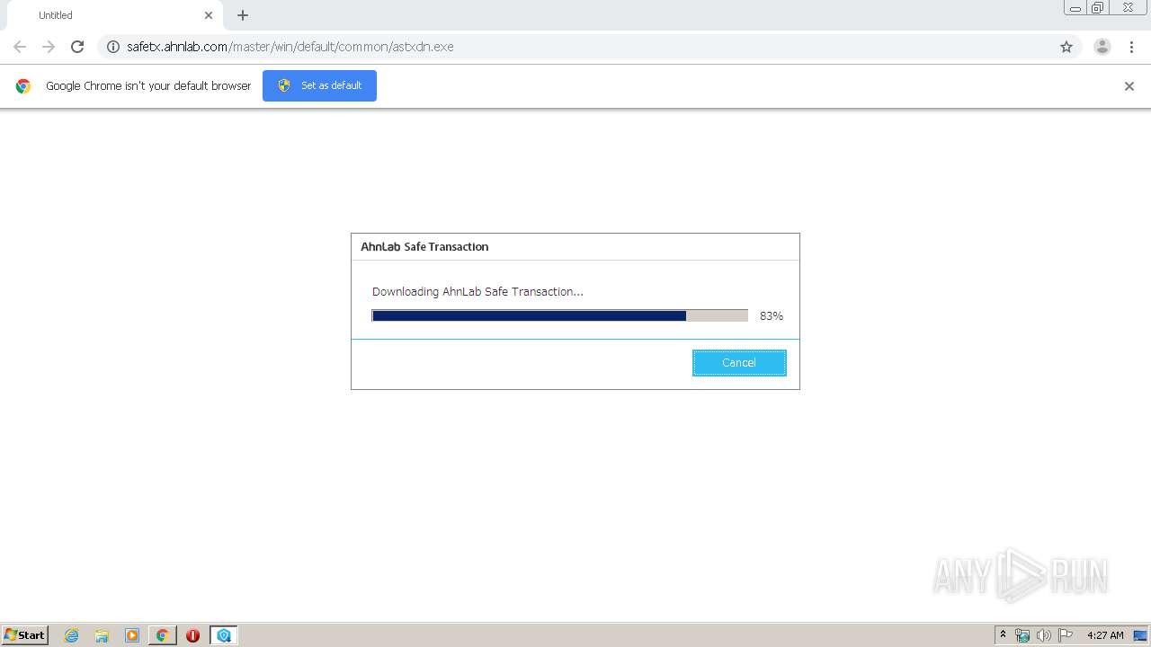
Task: Switch to Chrome in the taskbar
Action: (162, 635)
